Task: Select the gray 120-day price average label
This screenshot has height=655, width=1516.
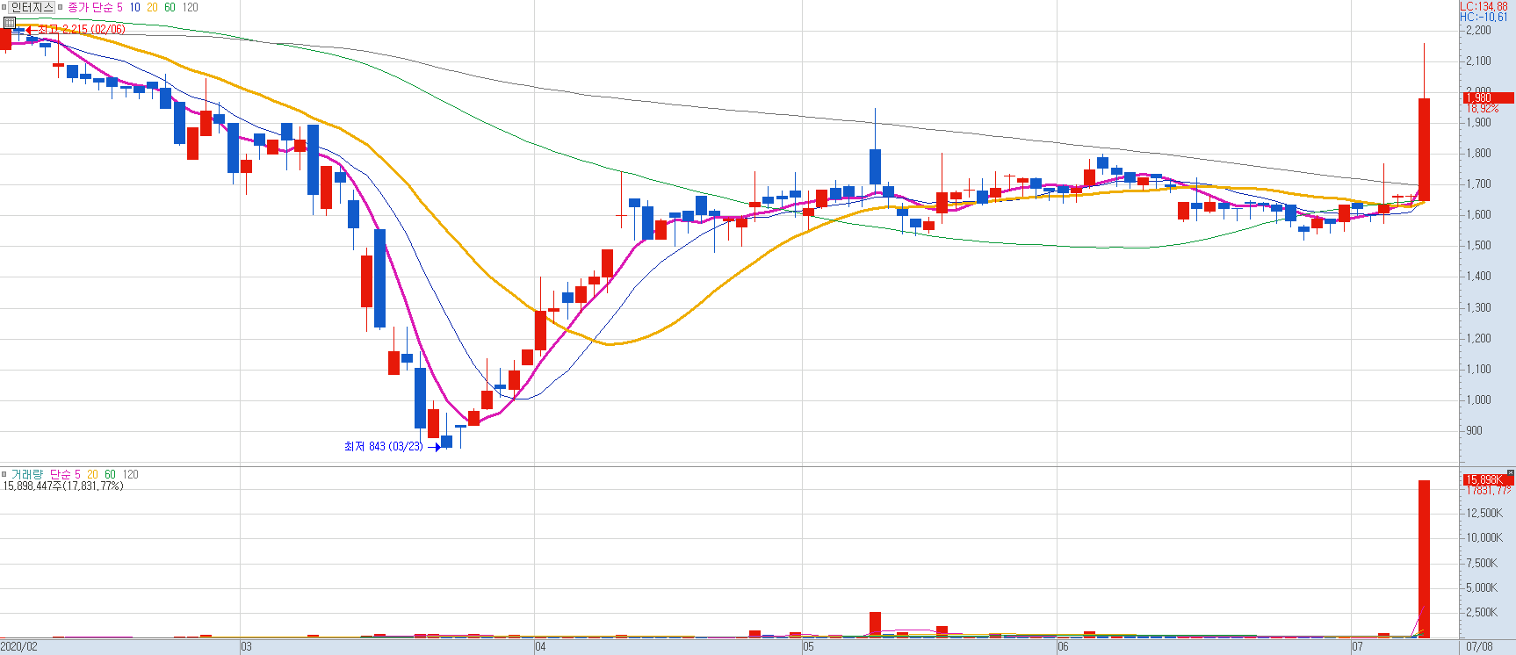Action: pos(190,7)
